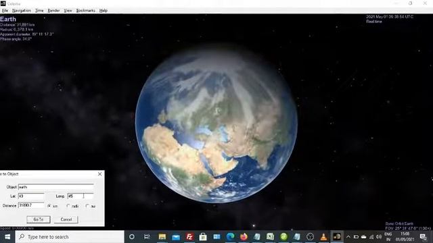Select the au distance unit radio

[x=87, y=206]
